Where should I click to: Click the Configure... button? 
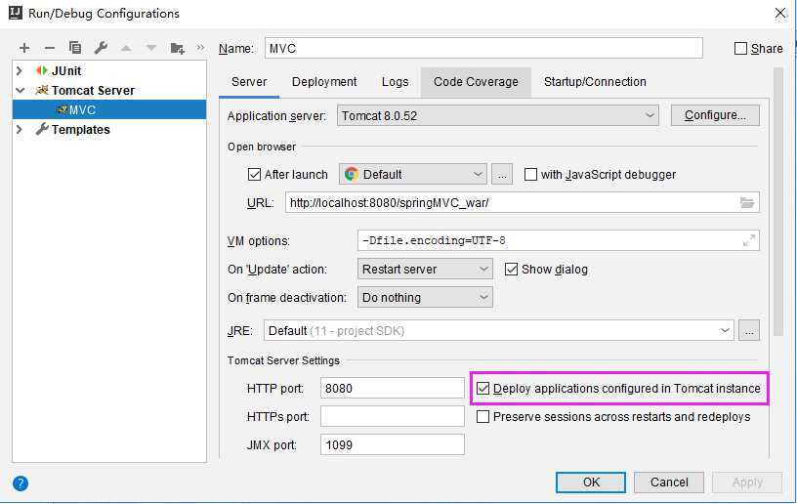pos(715,115)
